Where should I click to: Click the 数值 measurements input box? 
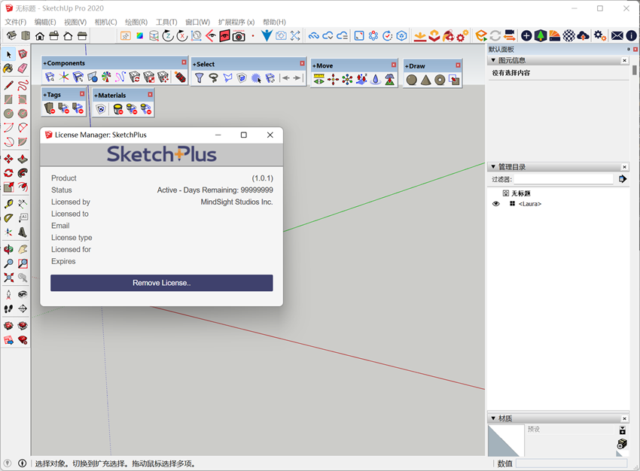tap(571, 463)
